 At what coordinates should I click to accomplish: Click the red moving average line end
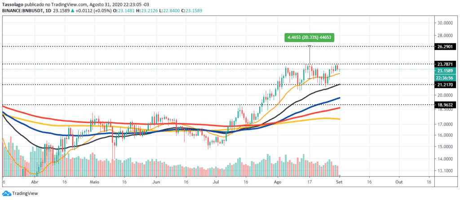(339, 108)
